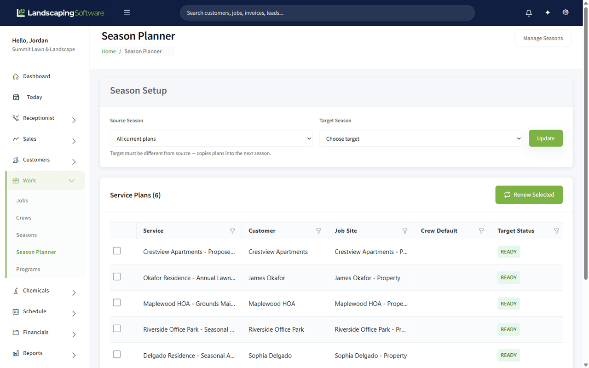This screenshot has width=589, height=368.
Task: Open notifications bell icon
Action: pos(529,13)
